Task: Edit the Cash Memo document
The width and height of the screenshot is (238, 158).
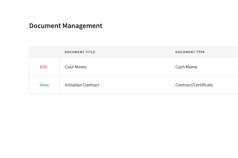Action: click(x=44, y=67)
